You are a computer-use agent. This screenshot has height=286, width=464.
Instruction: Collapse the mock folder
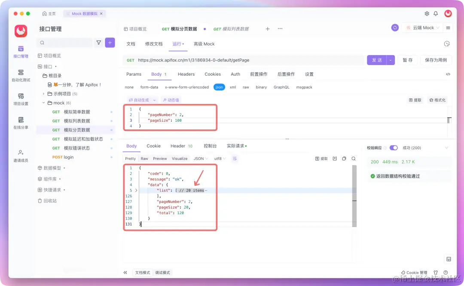[43, 103]
